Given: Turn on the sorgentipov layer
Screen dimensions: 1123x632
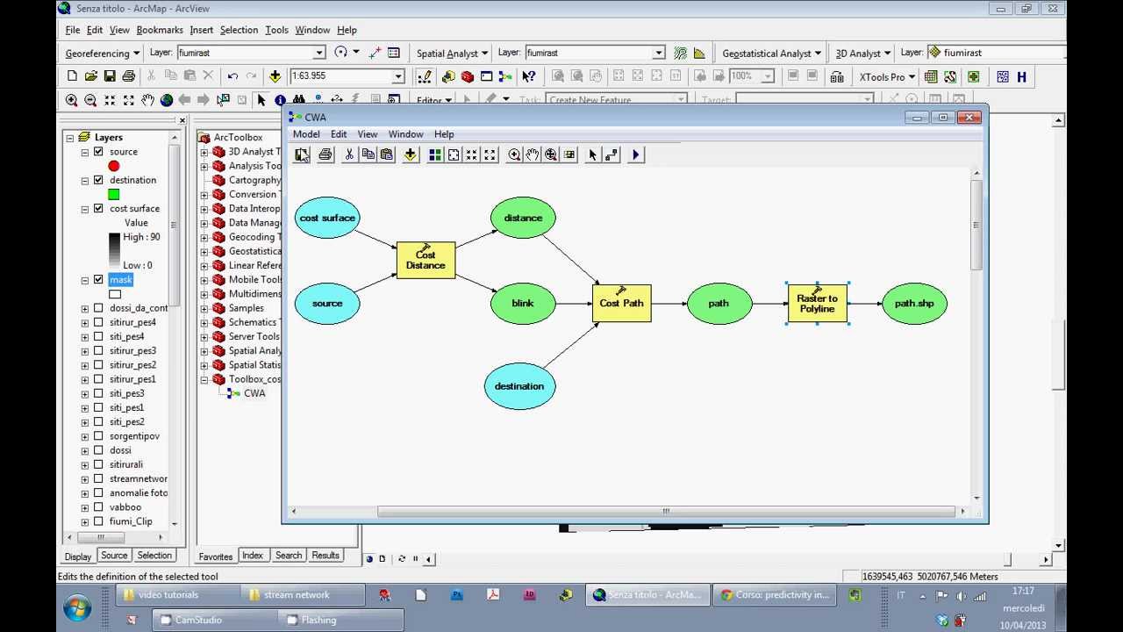Looking at the screenshot, I should 98,436.
